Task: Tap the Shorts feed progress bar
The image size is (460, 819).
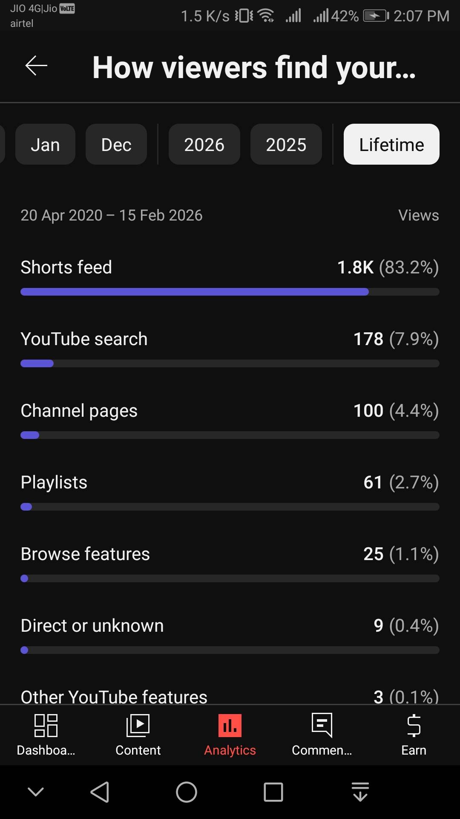Action: point(230,292)
